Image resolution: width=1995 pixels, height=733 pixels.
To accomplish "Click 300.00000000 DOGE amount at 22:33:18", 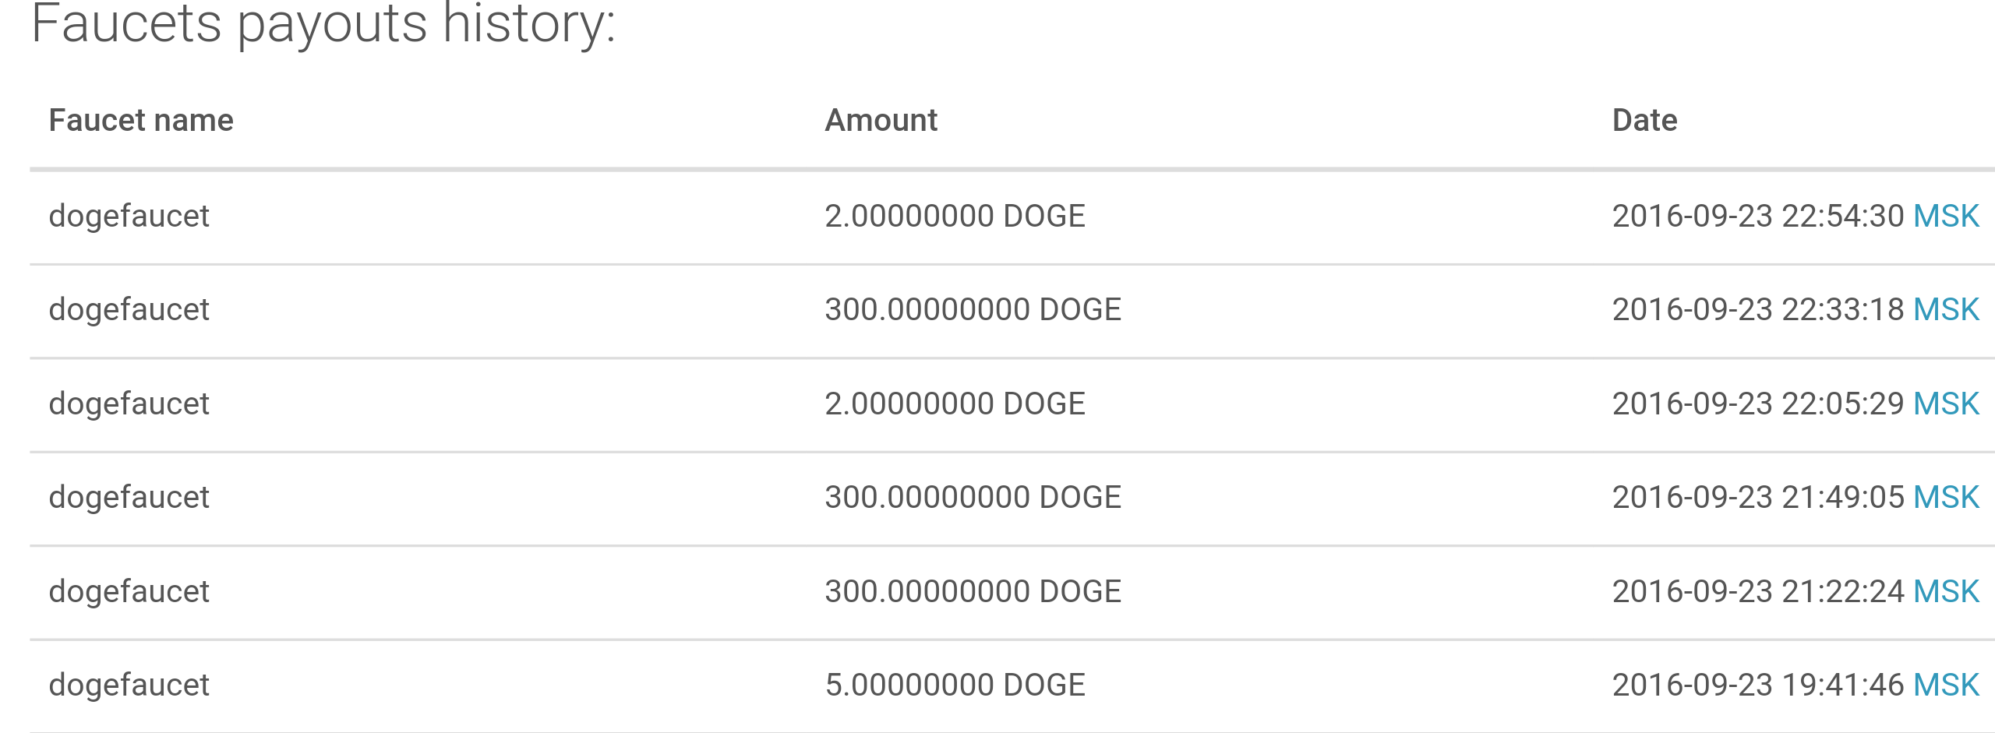I will pyautogui.click(x=973, y=309).
